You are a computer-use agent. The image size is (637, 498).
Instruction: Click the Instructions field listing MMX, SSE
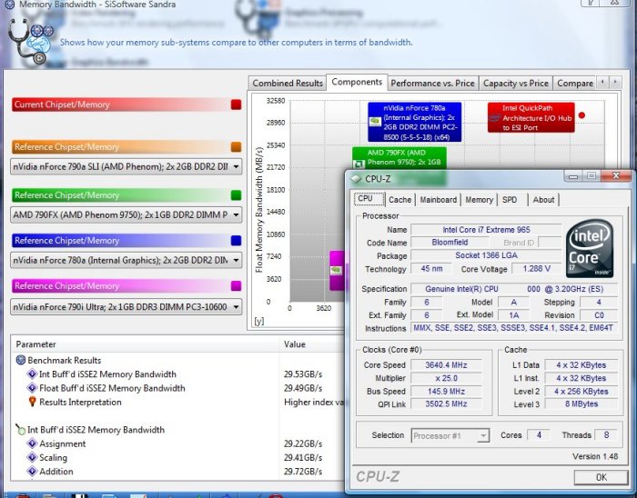tap(513, 328)
